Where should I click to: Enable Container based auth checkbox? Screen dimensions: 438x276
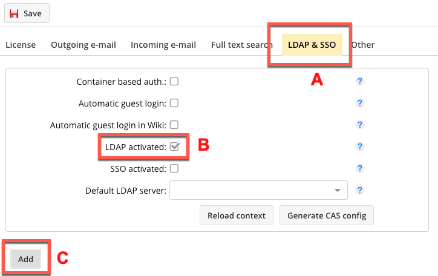tap(174, 81)
